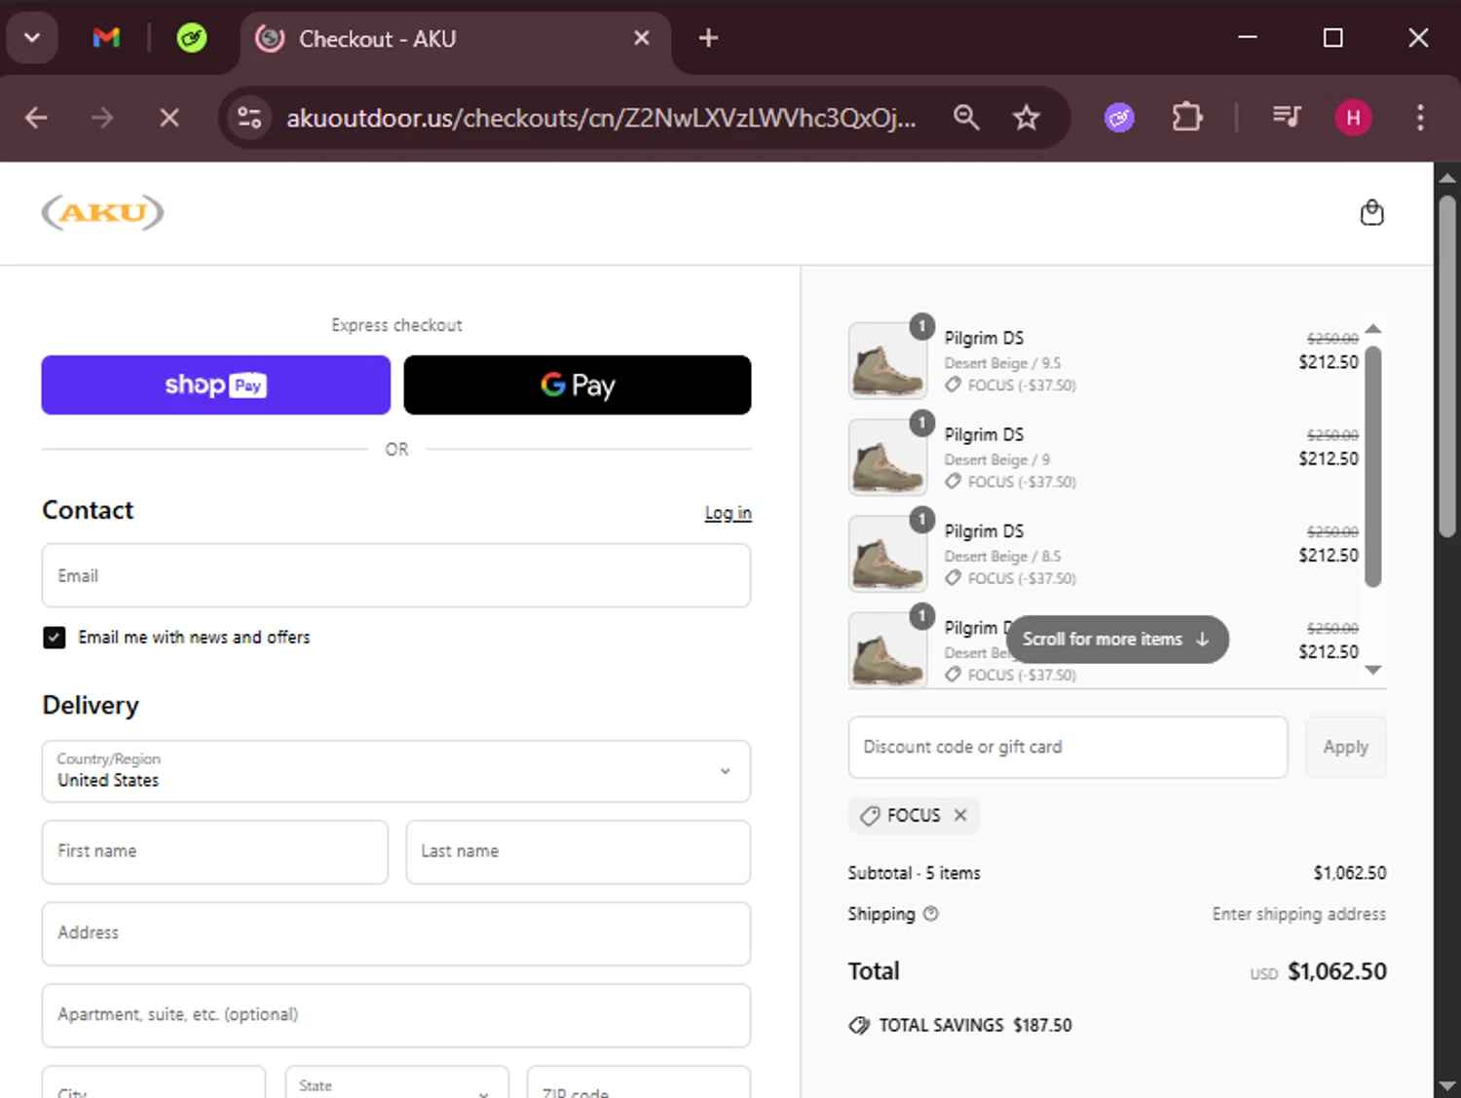
Task: Open media controls icon
Action: (x=1286, y=118)
